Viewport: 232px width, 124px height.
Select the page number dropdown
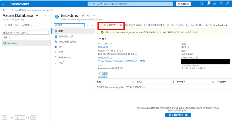coord(20,117)
